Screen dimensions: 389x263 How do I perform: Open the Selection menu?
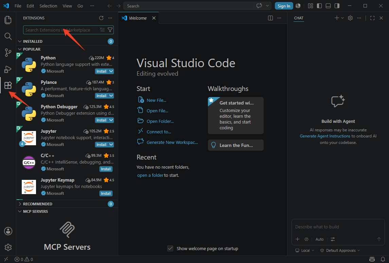click(x=48, y=6)
